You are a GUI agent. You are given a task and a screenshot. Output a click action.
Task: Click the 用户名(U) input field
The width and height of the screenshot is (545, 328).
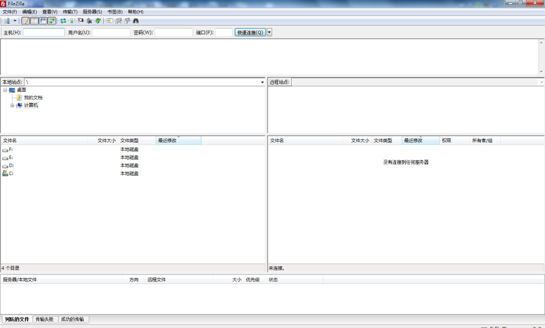pos(111,32)
